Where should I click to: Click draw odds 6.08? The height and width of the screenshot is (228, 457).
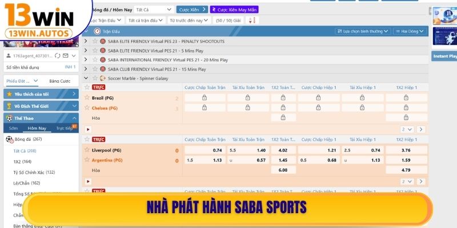coord(283,170)
